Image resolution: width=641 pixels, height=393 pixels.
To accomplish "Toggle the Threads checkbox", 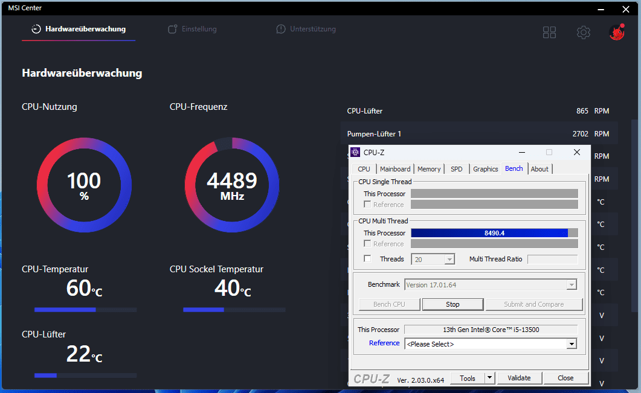I will click(x=367, y=258).
